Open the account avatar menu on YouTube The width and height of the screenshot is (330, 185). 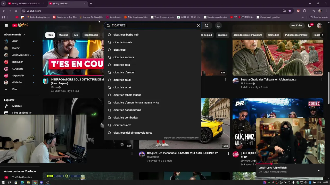[319, 25]
